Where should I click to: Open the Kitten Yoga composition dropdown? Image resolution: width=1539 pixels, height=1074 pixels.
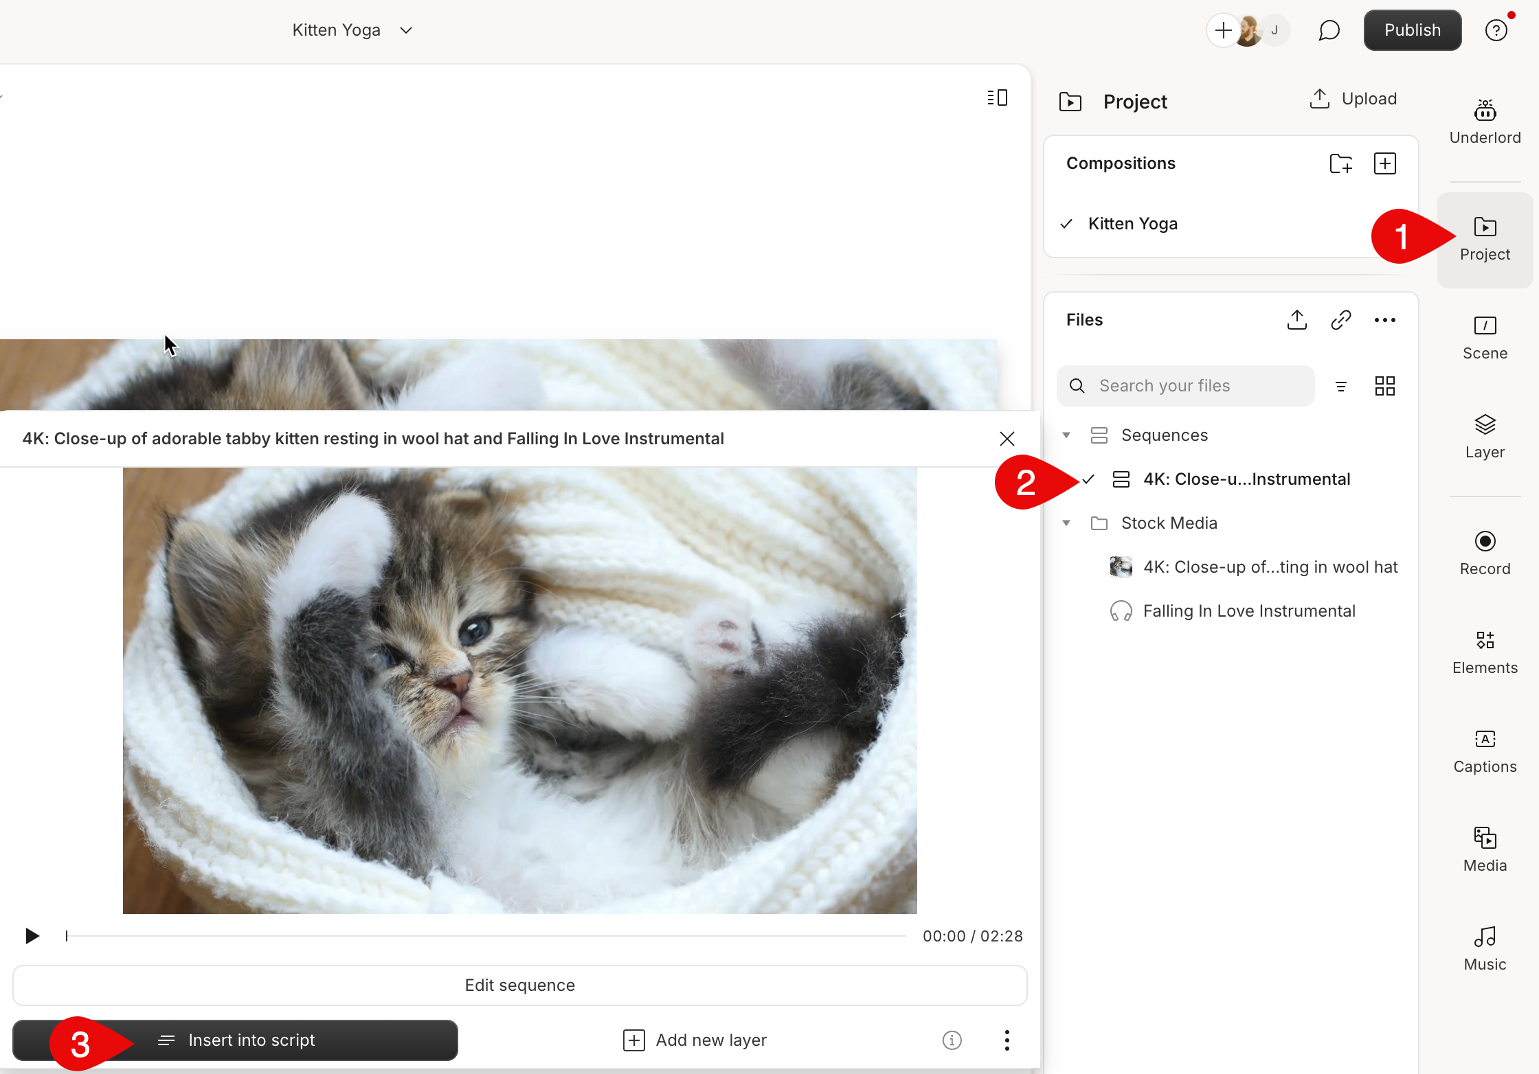(x=405, y=30)
